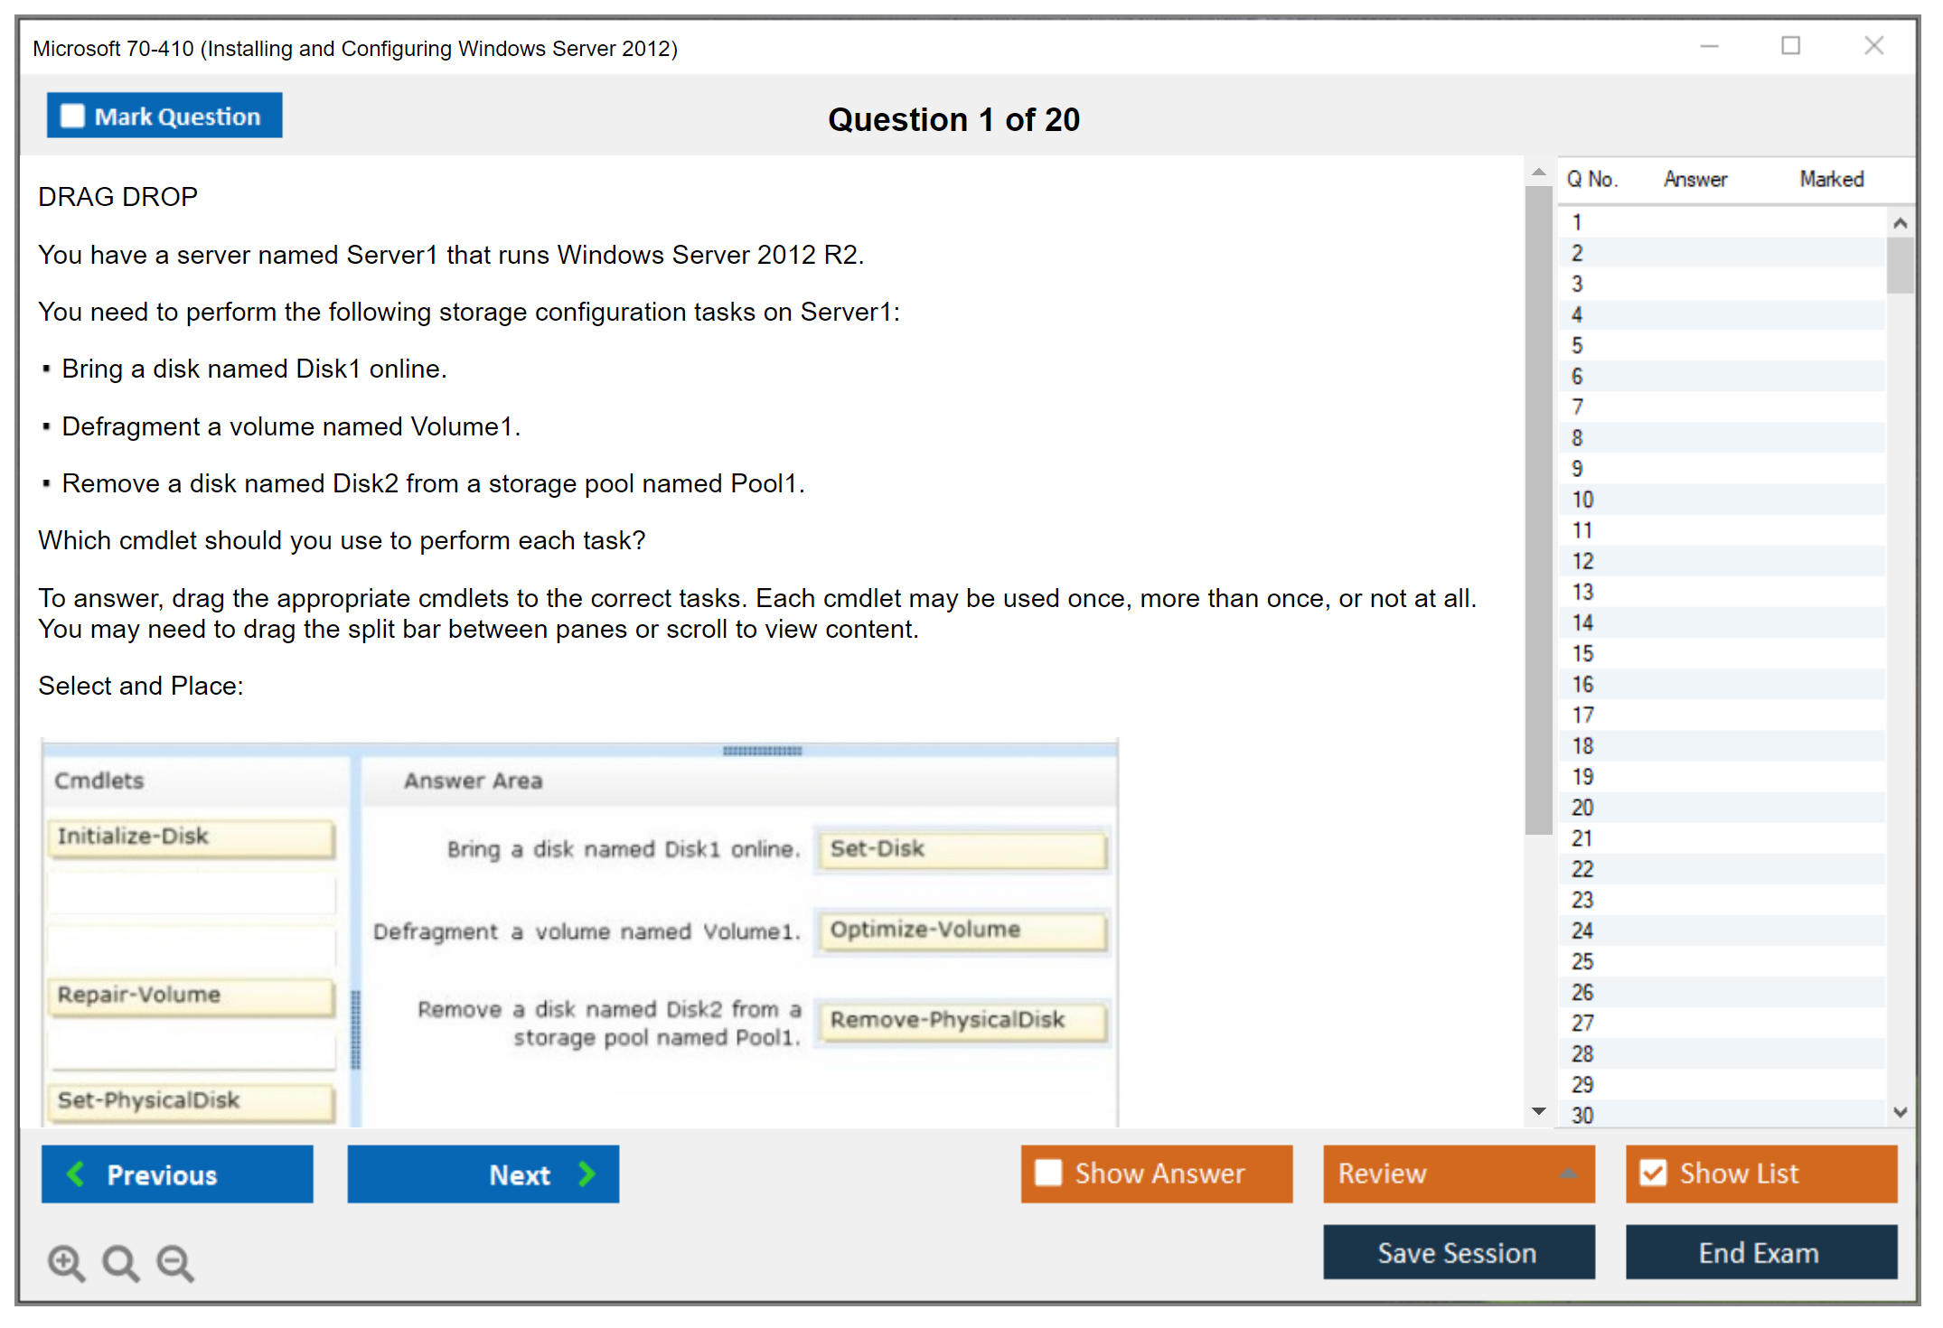
Task: Expand the Review dropdown arrow
Action: pos(1568,1174)
